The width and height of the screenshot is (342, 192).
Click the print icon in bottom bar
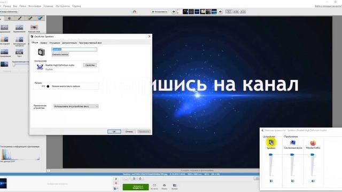(x=165, y=186)
